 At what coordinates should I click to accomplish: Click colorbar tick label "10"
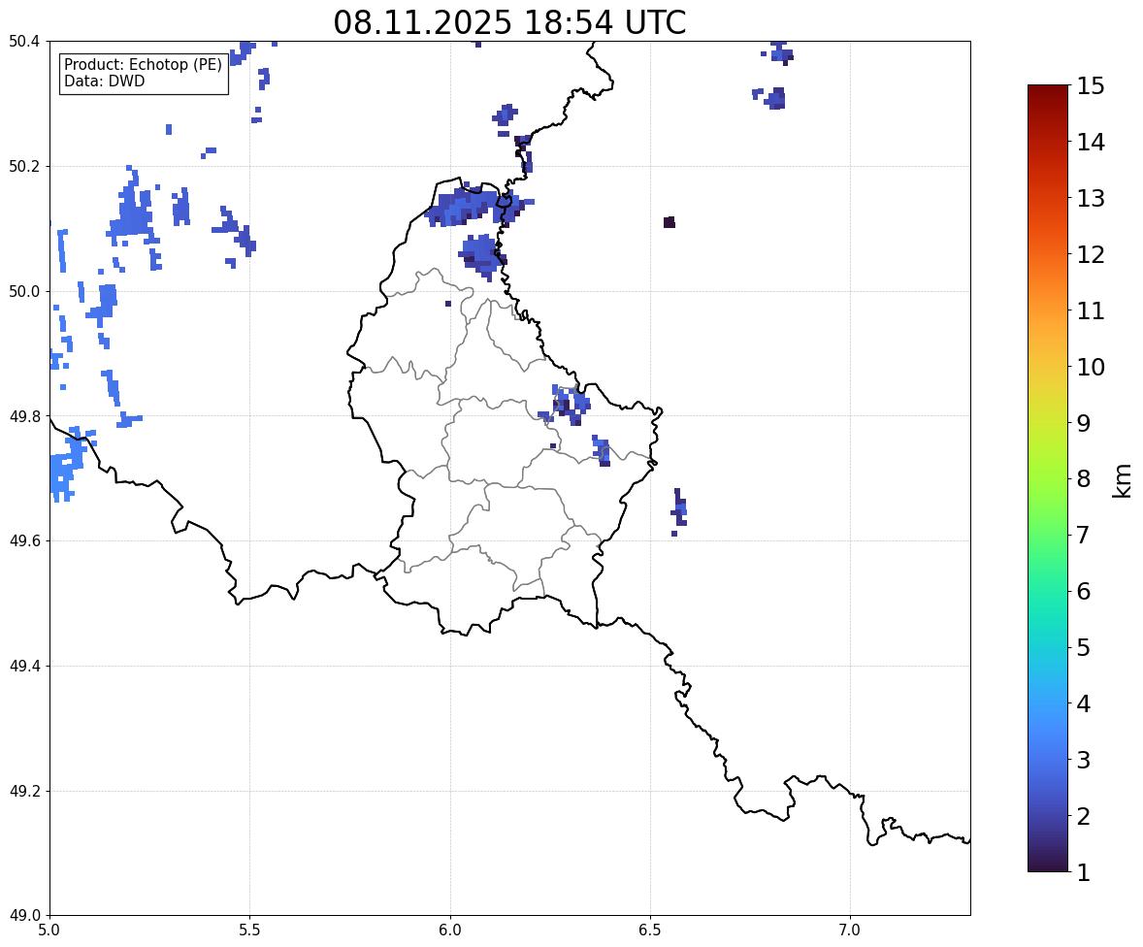(x=1091, y=367)
